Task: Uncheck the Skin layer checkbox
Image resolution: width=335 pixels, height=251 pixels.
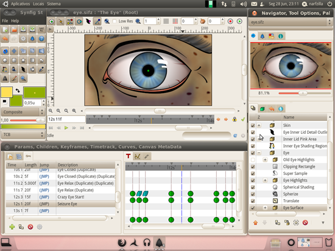Action: 253,125
